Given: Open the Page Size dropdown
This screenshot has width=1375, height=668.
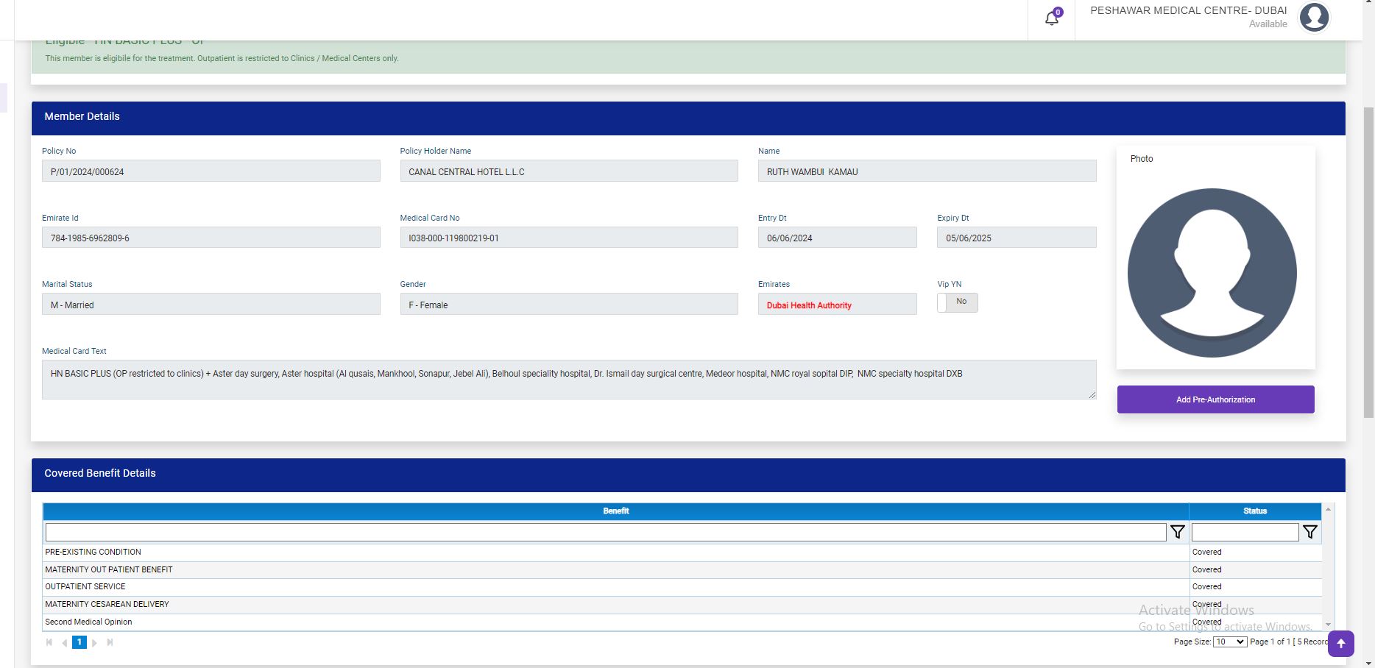Looking at the screenshot, I should (1229, 642).
